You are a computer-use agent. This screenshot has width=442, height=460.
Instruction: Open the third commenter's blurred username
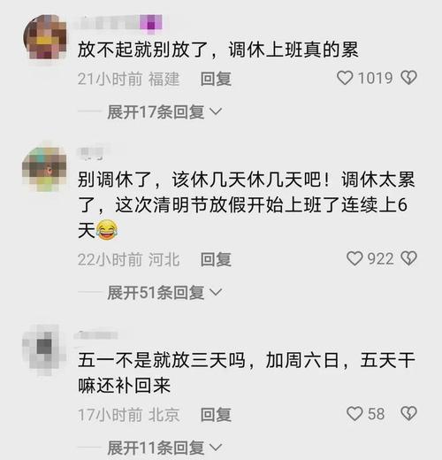[x=96, y=335]
